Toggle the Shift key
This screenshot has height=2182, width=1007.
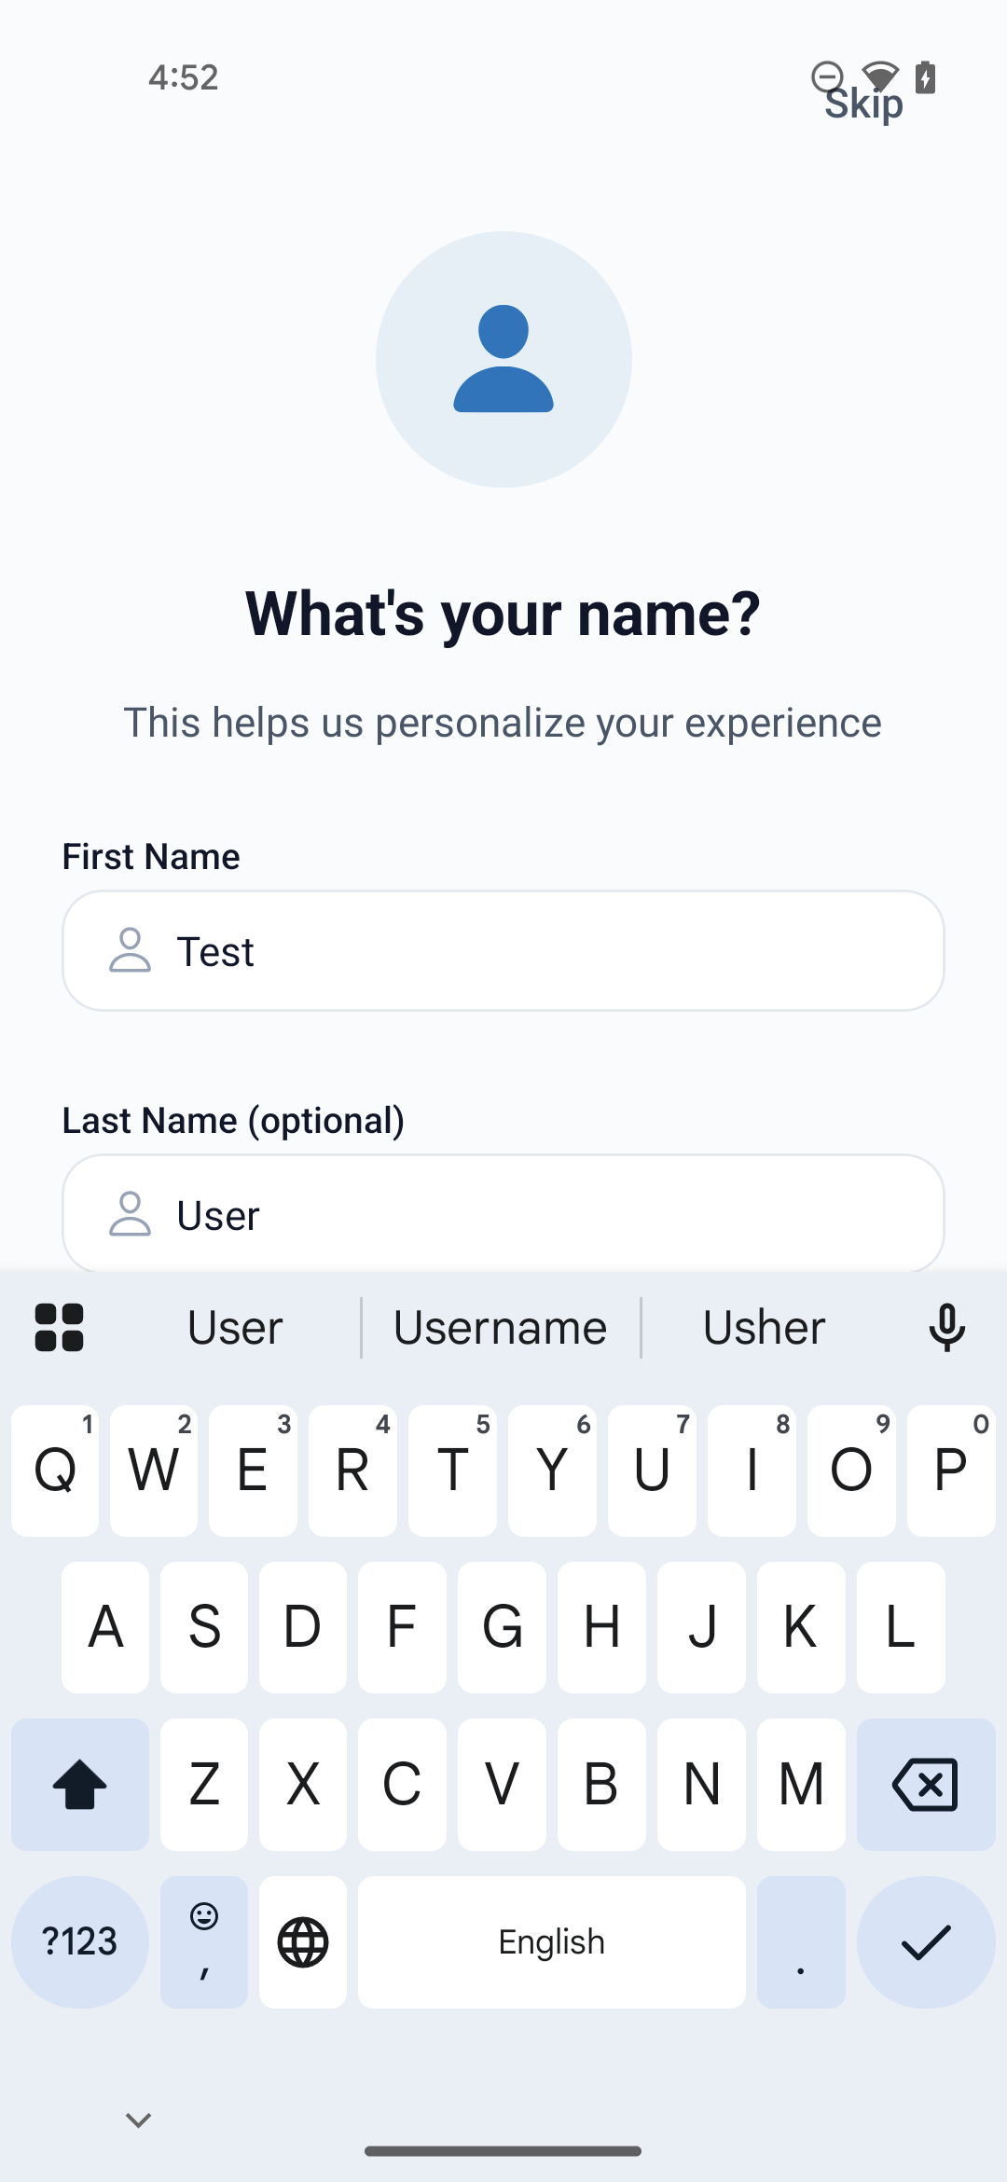click(x=80, y=1785)
